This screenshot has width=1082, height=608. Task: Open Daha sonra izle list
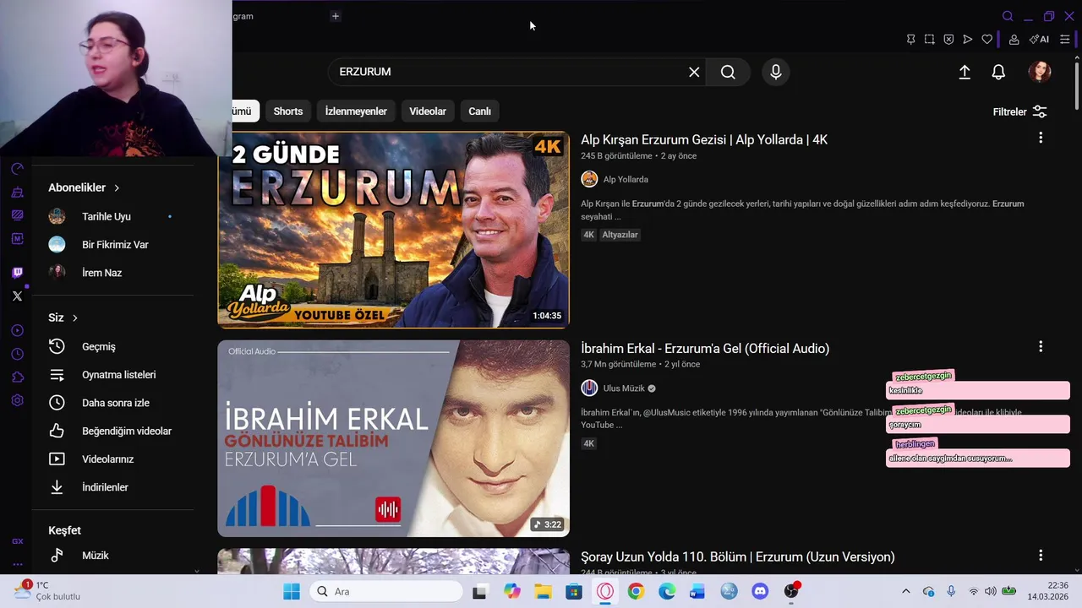112,403
